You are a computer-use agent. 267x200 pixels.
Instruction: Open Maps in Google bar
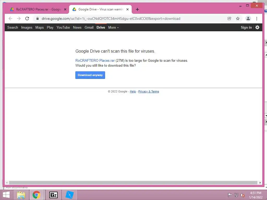coord(40,27)
